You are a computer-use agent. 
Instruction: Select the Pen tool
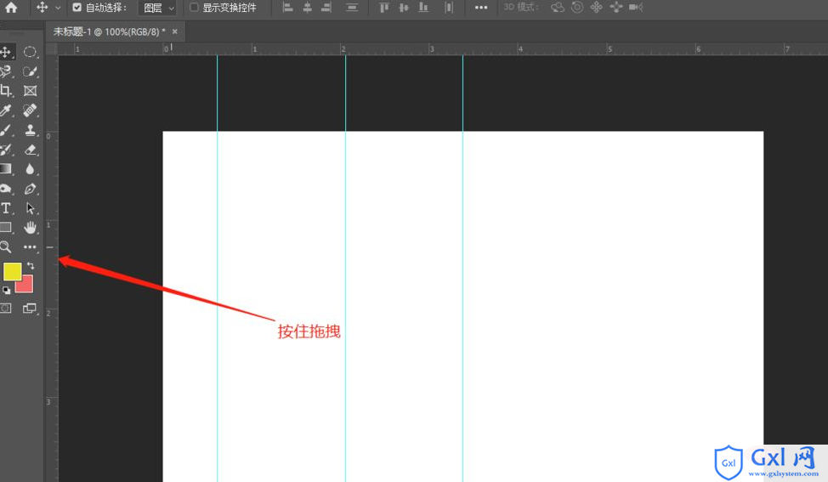tap(30, 189)
